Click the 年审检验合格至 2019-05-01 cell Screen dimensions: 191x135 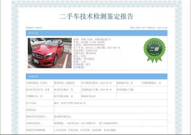click(x=98, y=83)
